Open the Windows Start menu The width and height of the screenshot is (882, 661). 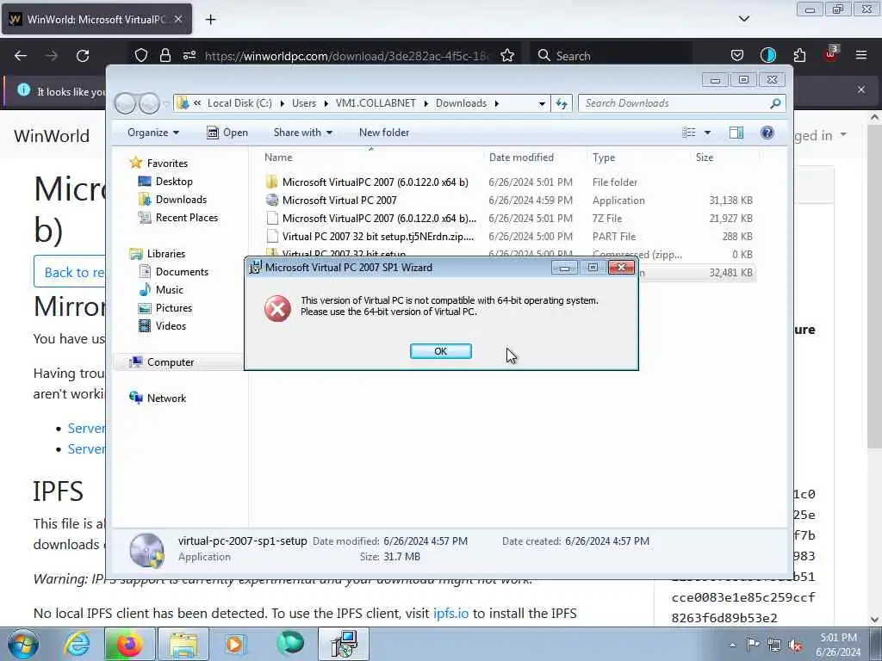(22, 644)
